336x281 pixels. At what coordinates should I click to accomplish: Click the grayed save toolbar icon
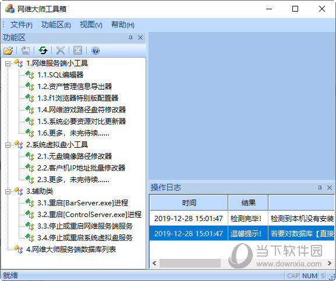(26, 51)
